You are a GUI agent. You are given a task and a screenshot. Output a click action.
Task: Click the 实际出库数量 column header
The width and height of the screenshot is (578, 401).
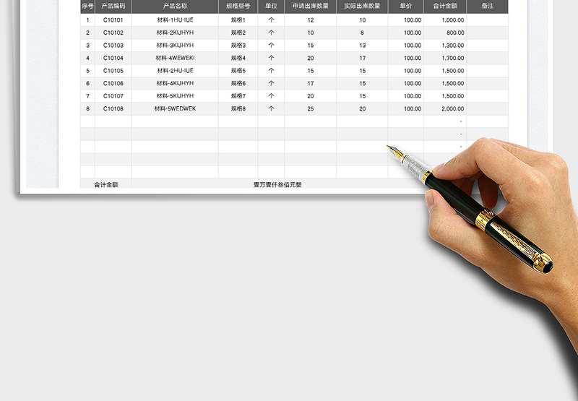click(362, 6)
